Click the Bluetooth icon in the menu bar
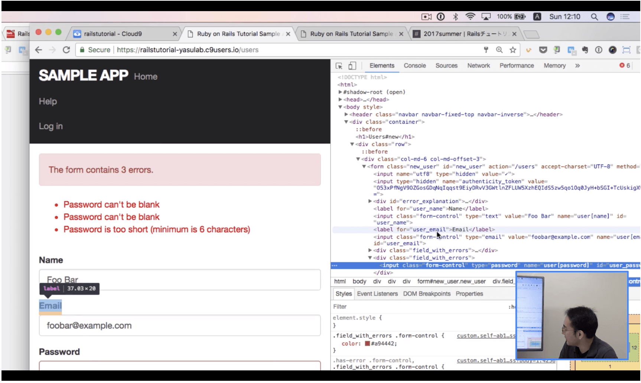 (456, 17)
